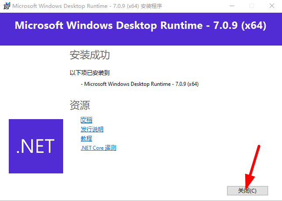Click the installer icon in title bar
This screenshot has width=282, height=201.
(x=7, y=6)
